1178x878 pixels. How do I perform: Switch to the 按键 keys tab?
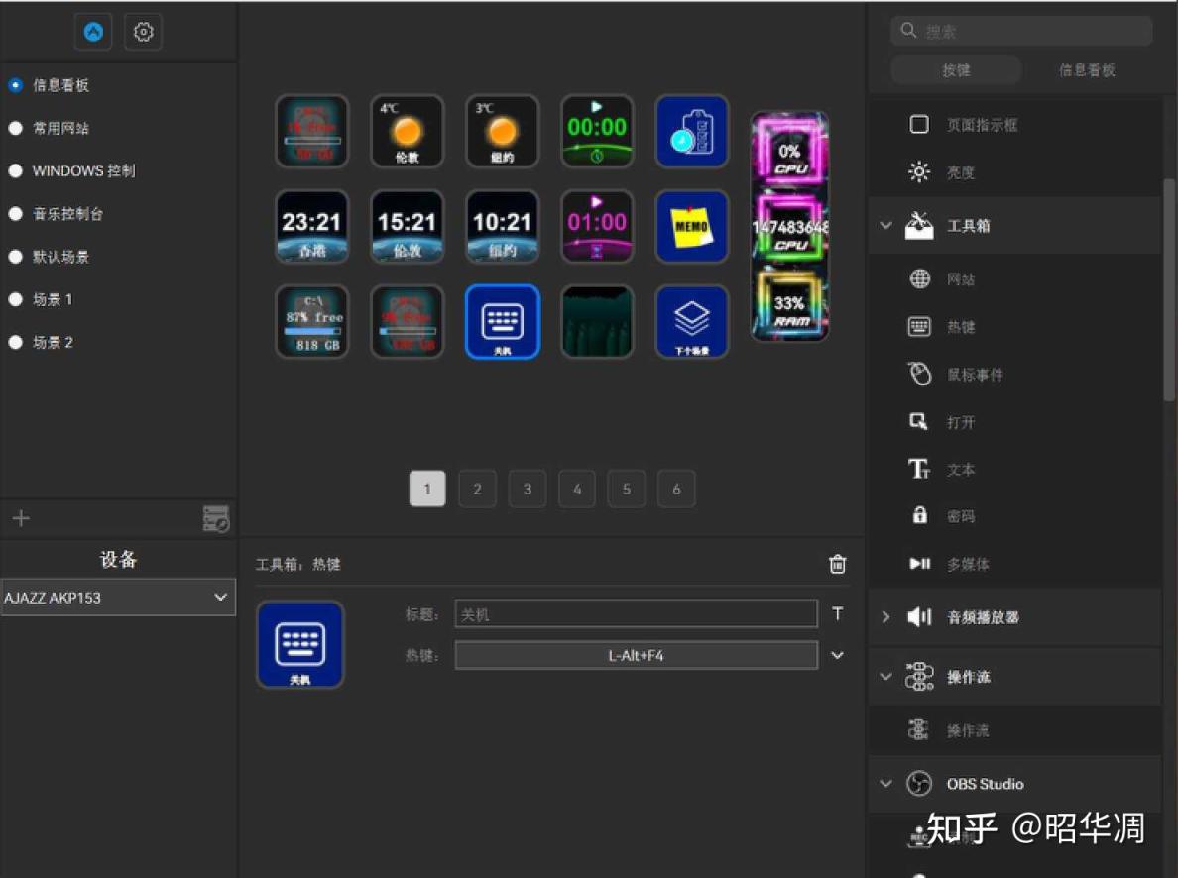[x=956, y=70]
